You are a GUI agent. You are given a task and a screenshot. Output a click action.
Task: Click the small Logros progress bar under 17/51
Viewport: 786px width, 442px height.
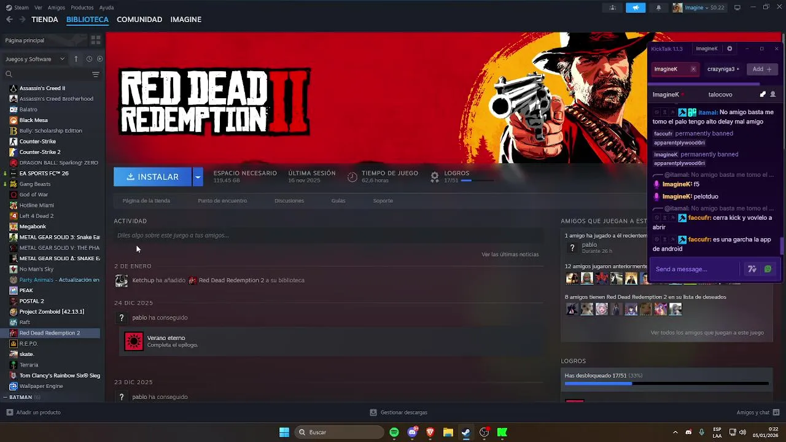click(477, 180)
